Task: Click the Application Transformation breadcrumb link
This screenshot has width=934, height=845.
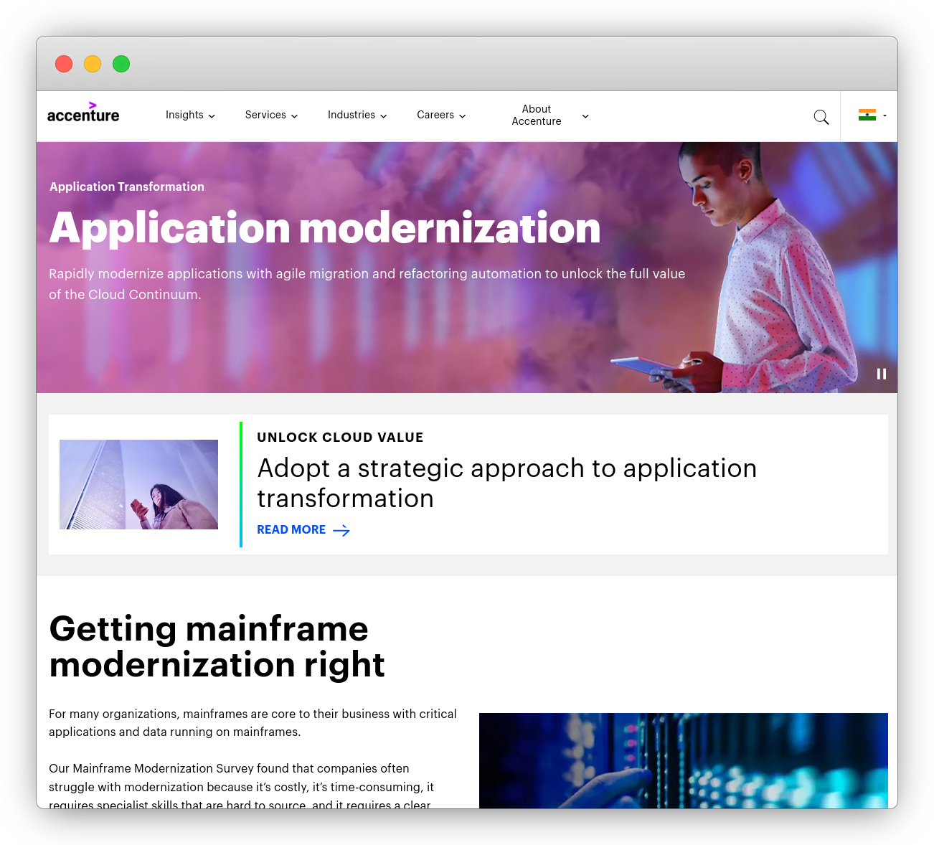Action: coord(127,187)
